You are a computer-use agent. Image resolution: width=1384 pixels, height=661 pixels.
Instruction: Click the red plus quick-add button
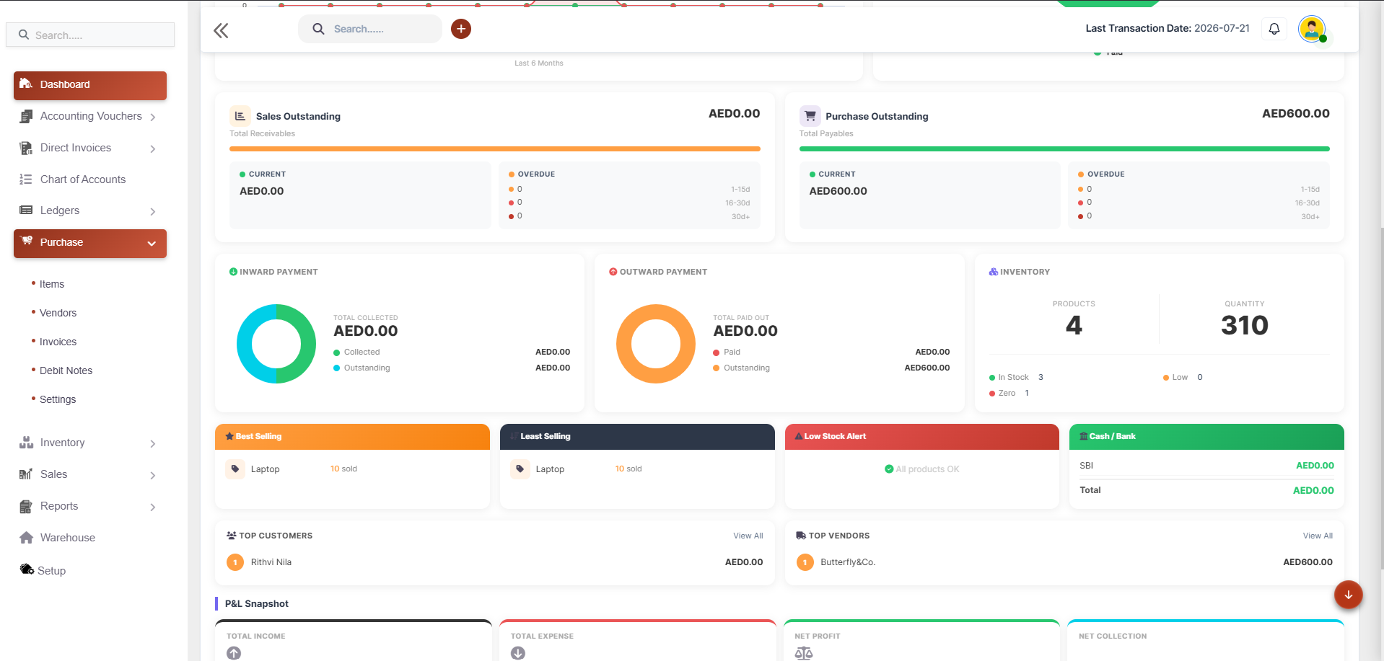click(461, 29)
